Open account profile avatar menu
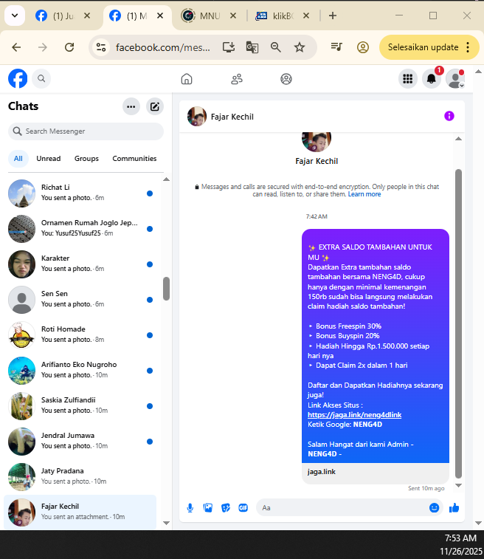This screenshot has height=559, width=484. 455,79
